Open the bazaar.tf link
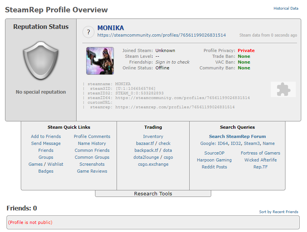Image resolution: width=307 pixels, height=232 pixels. [x=145, y=143]
